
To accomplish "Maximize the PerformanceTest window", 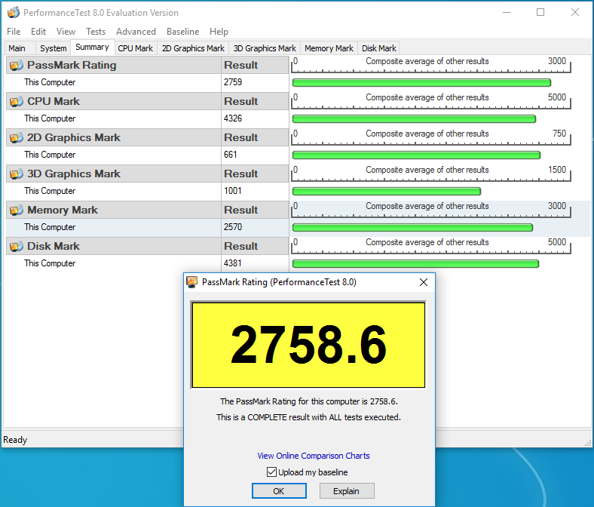I will 540,13.
